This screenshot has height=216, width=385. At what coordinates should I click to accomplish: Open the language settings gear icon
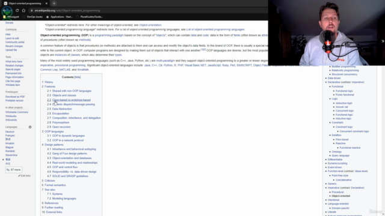(30, 127)
